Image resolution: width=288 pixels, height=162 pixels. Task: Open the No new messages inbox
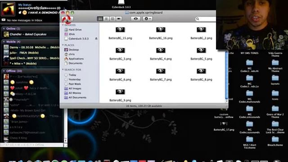tap(25, 20)
